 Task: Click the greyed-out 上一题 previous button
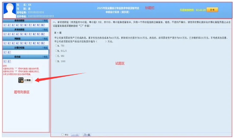[x=75, y=135]
